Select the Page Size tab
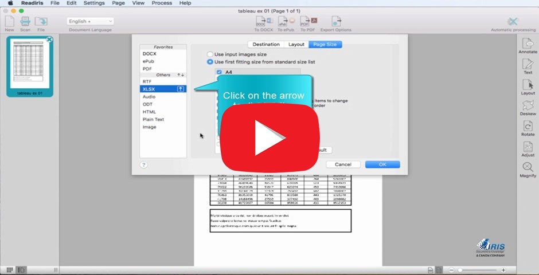 (325, 44)
